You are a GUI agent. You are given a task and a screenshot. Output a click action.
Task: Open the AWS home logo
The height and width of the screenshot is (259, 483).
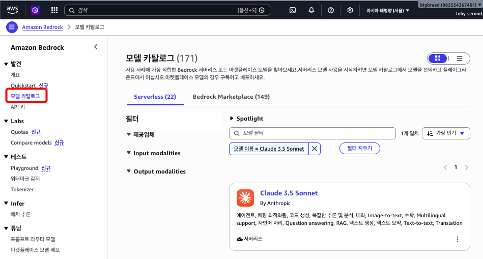tap(12, 10)
